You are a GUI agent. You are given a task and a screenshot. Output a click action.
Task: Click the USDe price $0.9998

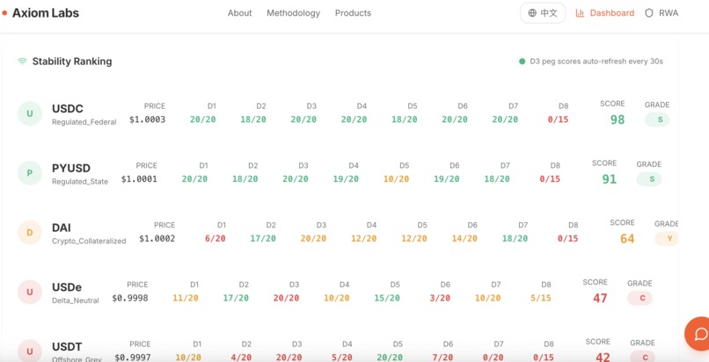[x=130, y=299]
